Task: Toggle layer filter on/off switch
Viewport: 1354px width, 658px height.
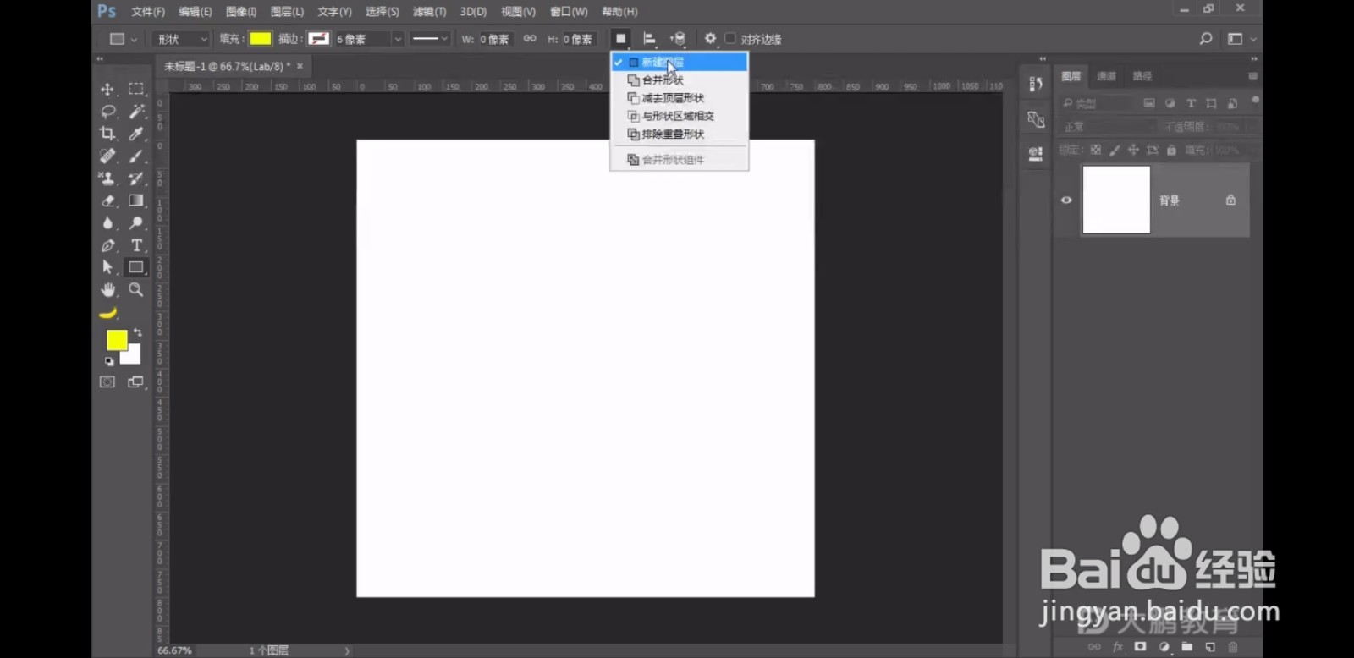Action: [x=1255, y=101]
